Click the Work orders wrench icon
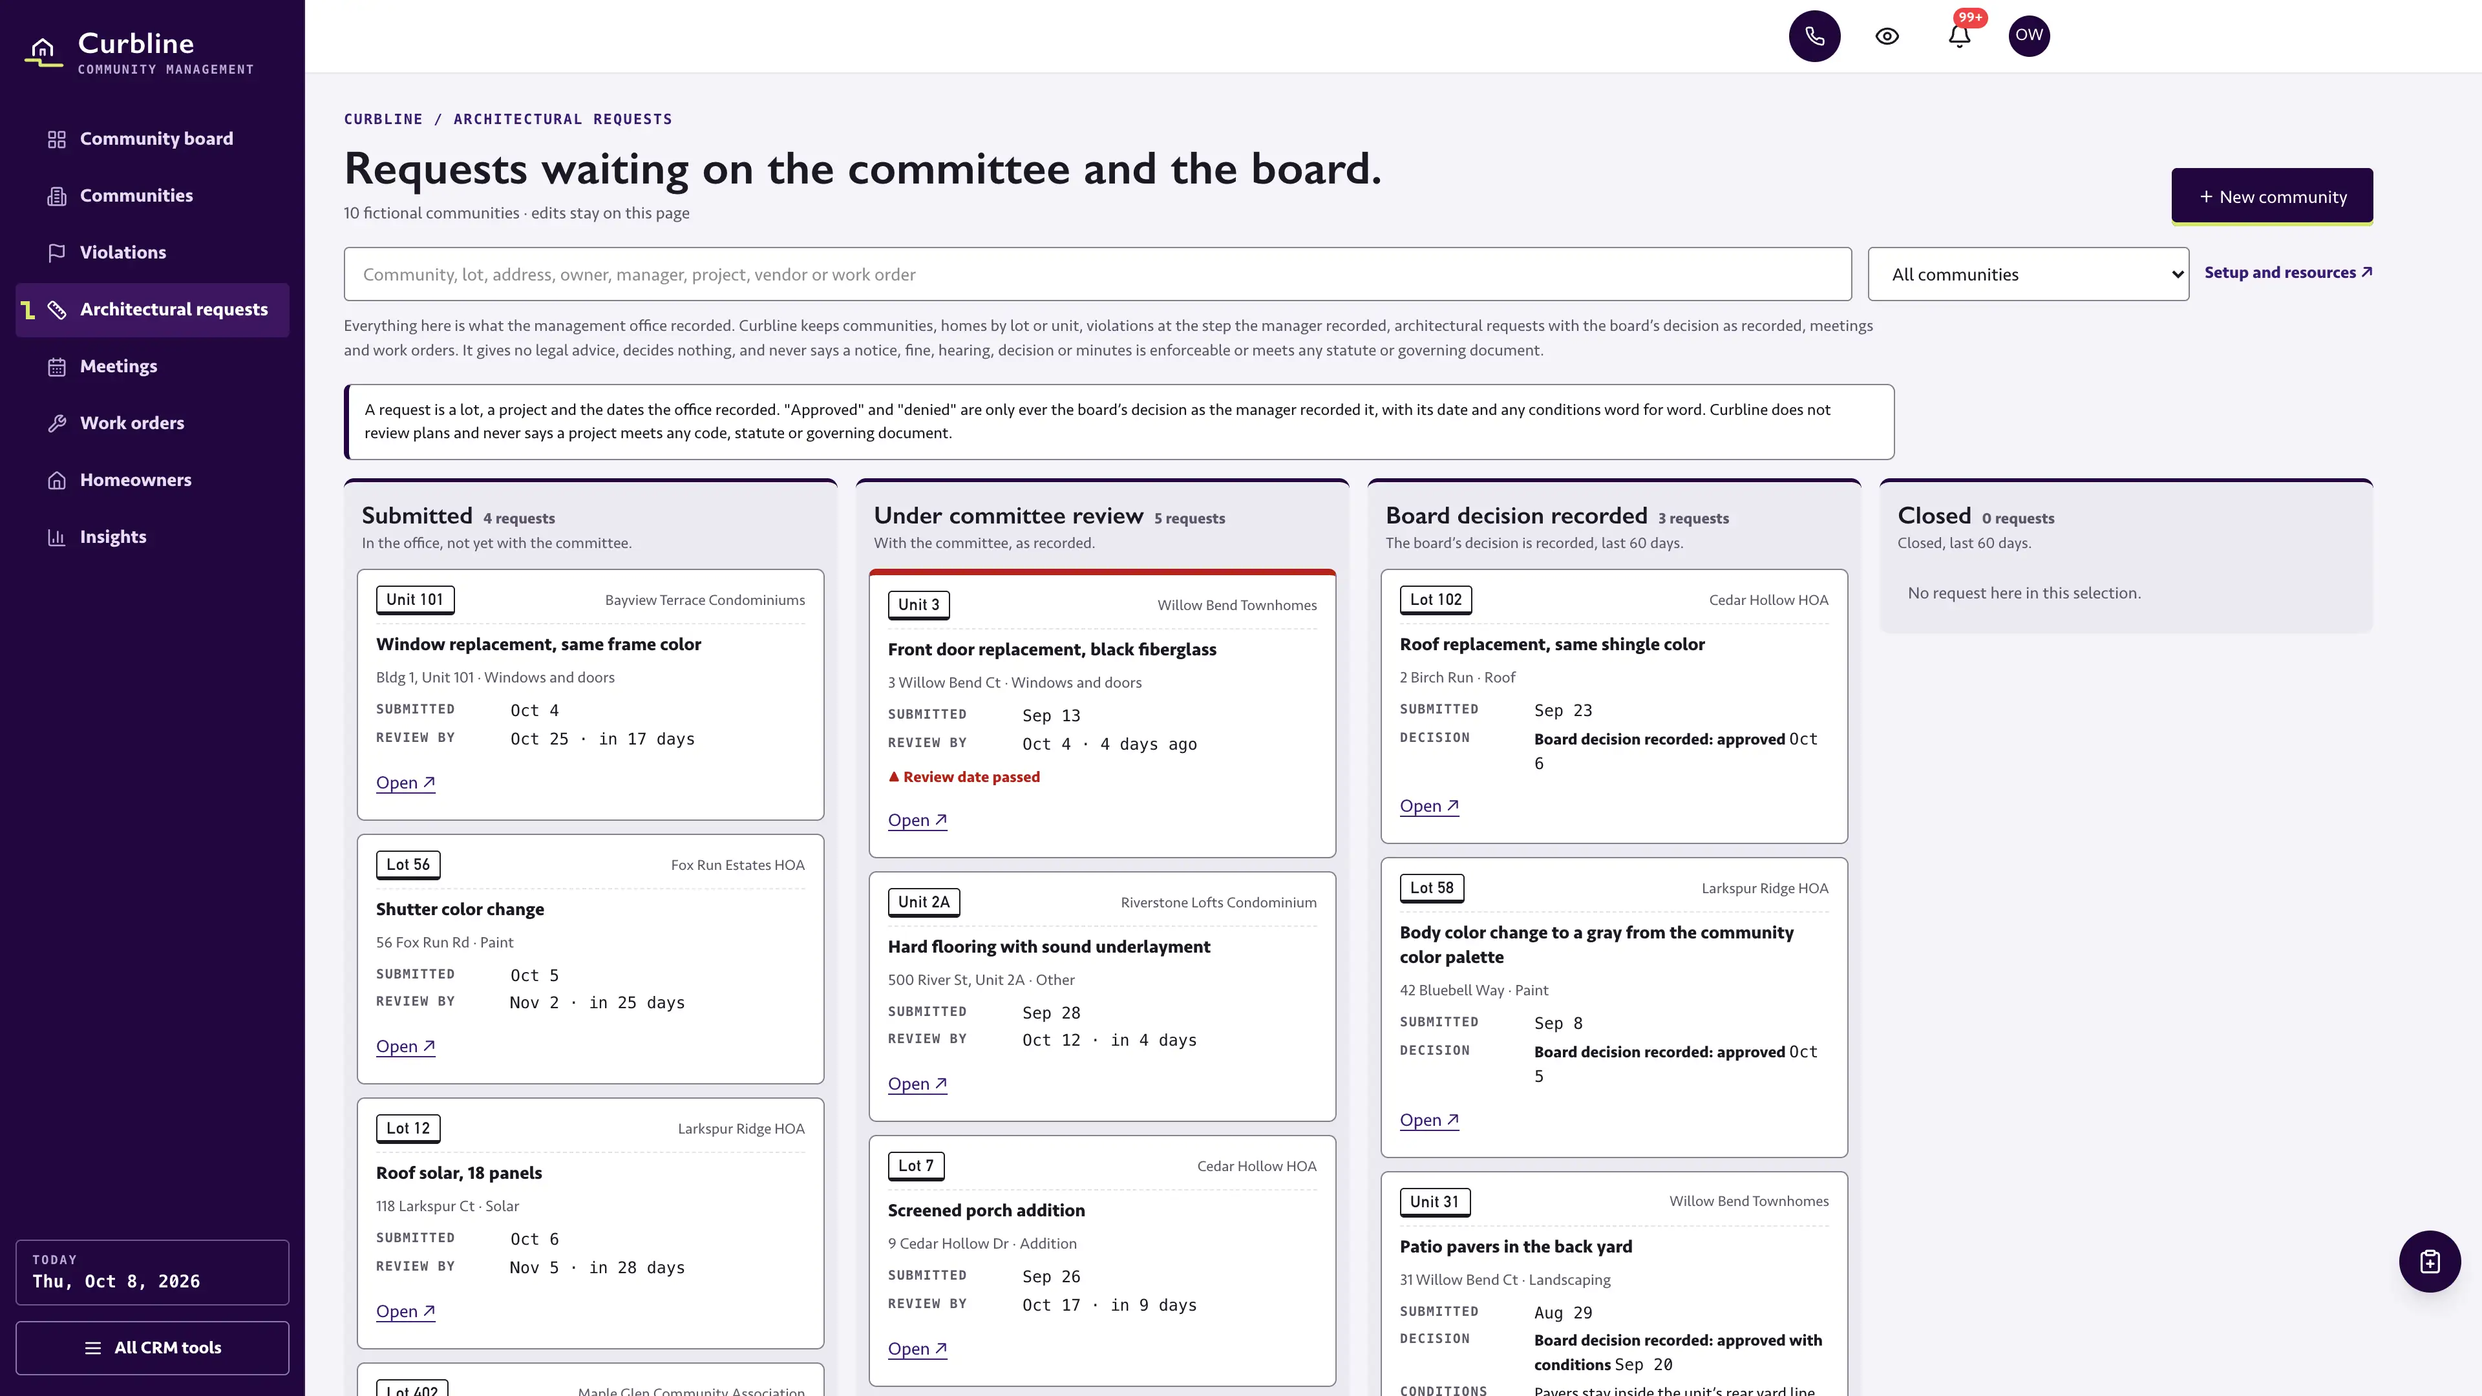The height and width of the screenshot is (1396, 2482). click(57, 424)
